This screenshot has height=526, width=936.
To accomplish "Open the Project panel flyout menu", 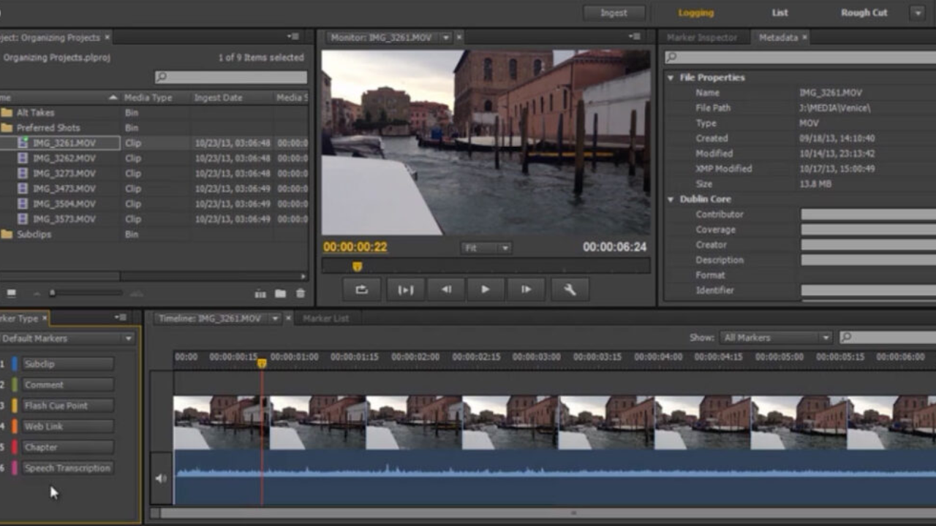I will 292,37.
